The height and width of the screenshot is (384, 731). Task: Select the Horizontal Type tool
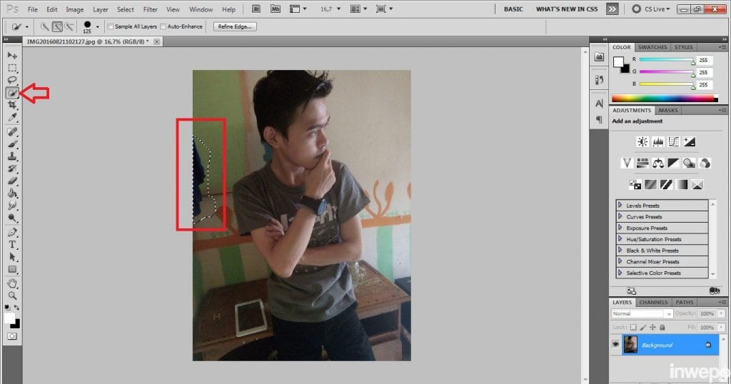click(12, 244)
